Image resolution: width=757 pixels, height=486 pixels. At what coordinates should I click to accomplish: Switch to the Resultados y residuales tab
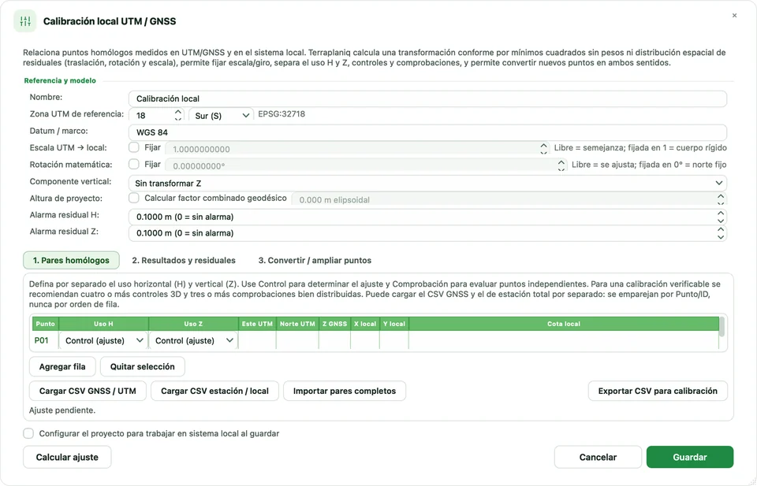pyautogui.click(x=184, y=261)
